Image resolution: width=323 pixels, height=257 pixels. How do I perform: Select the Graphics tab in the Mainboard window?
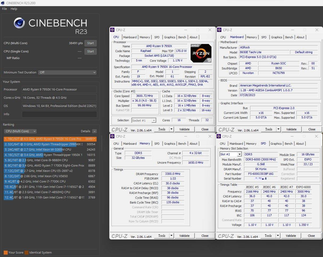276,37
